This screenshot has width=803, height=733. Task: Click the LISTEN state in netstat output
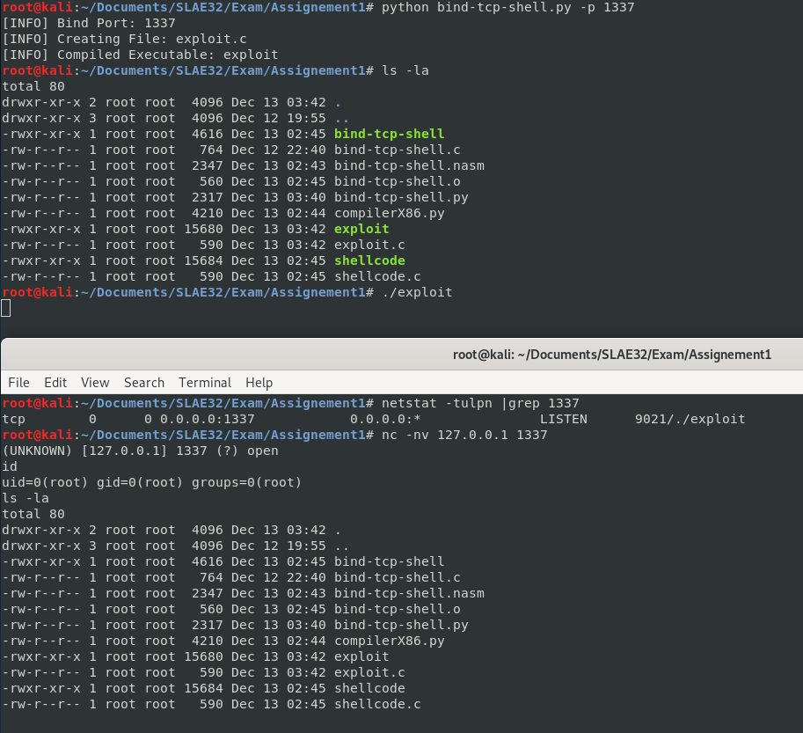coord(563,419)
